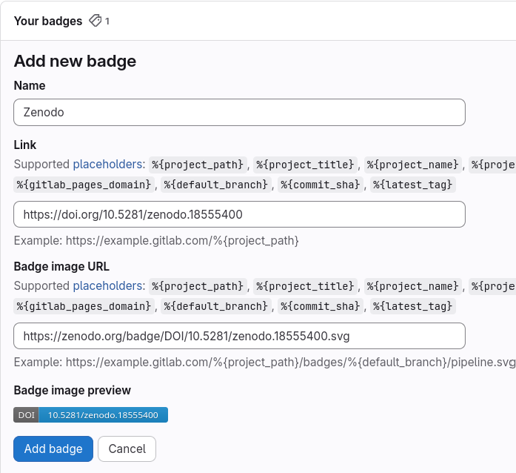Click %{default_branch} placeholder under Link
The width and height of the screenshot is (516, 473).
[x=216, y=185]
